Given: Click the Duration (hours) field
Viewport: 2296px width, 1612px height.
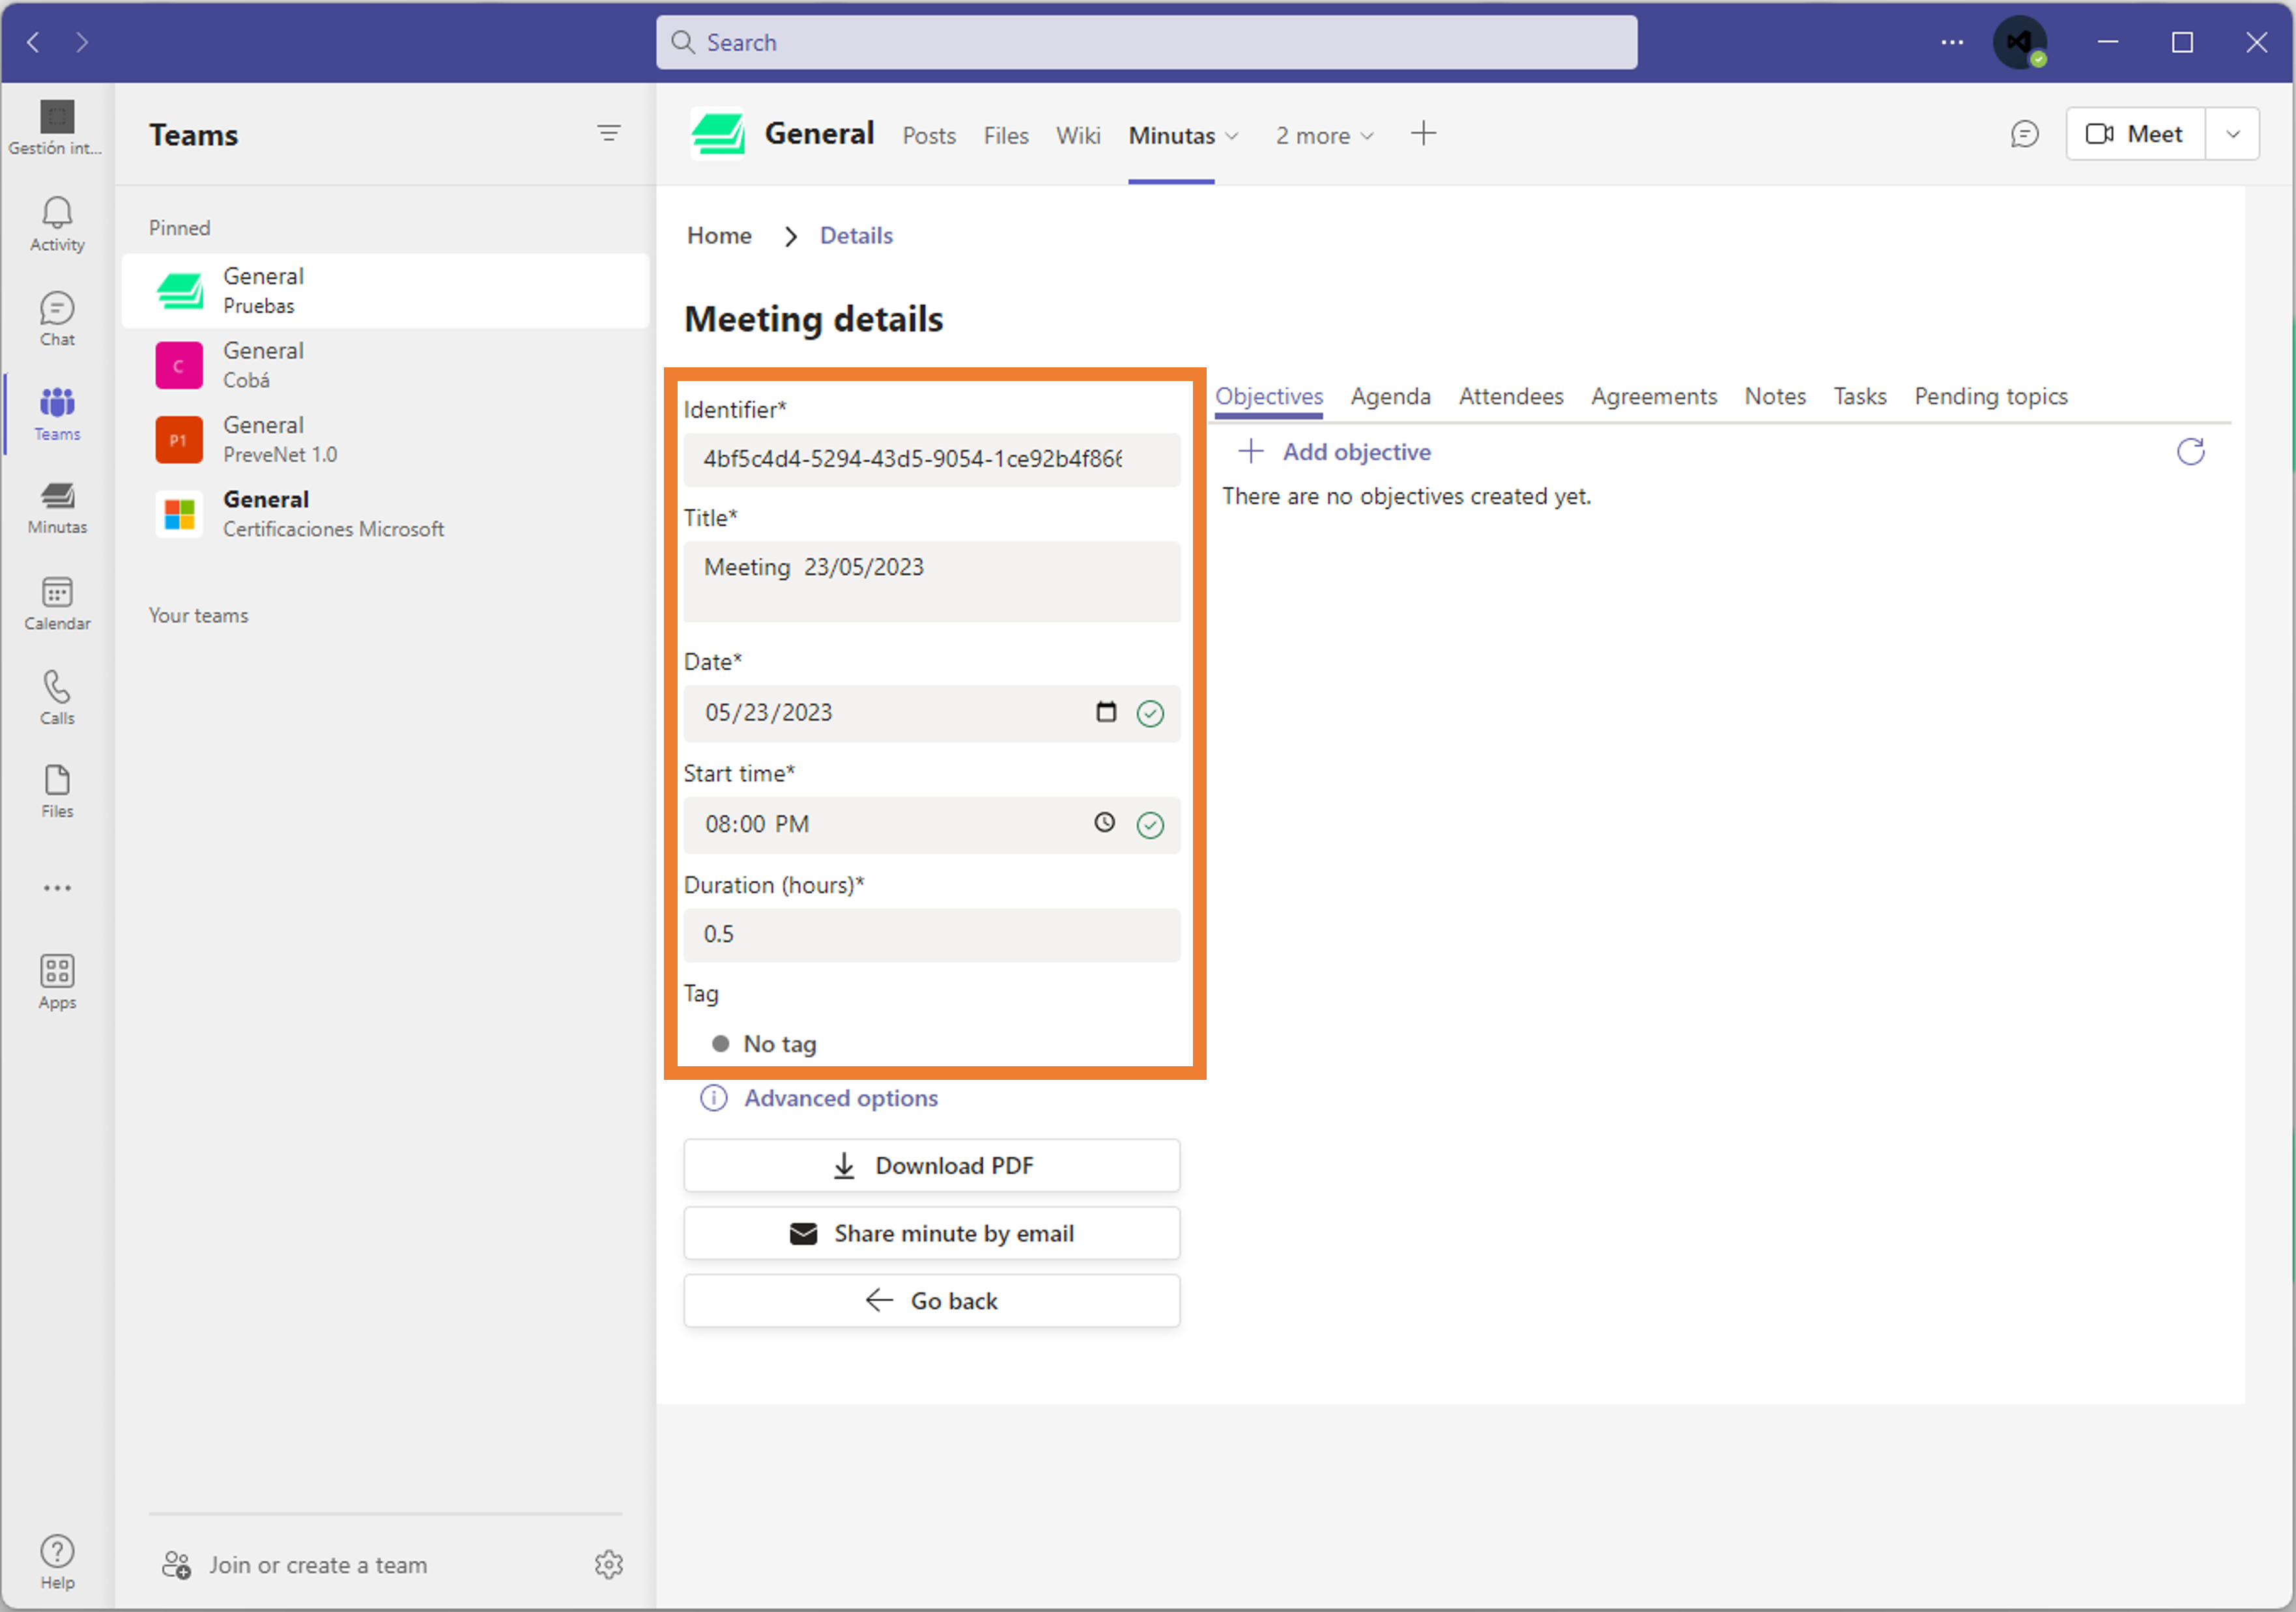Looking at the screenshot, I should tap(932, 935).
